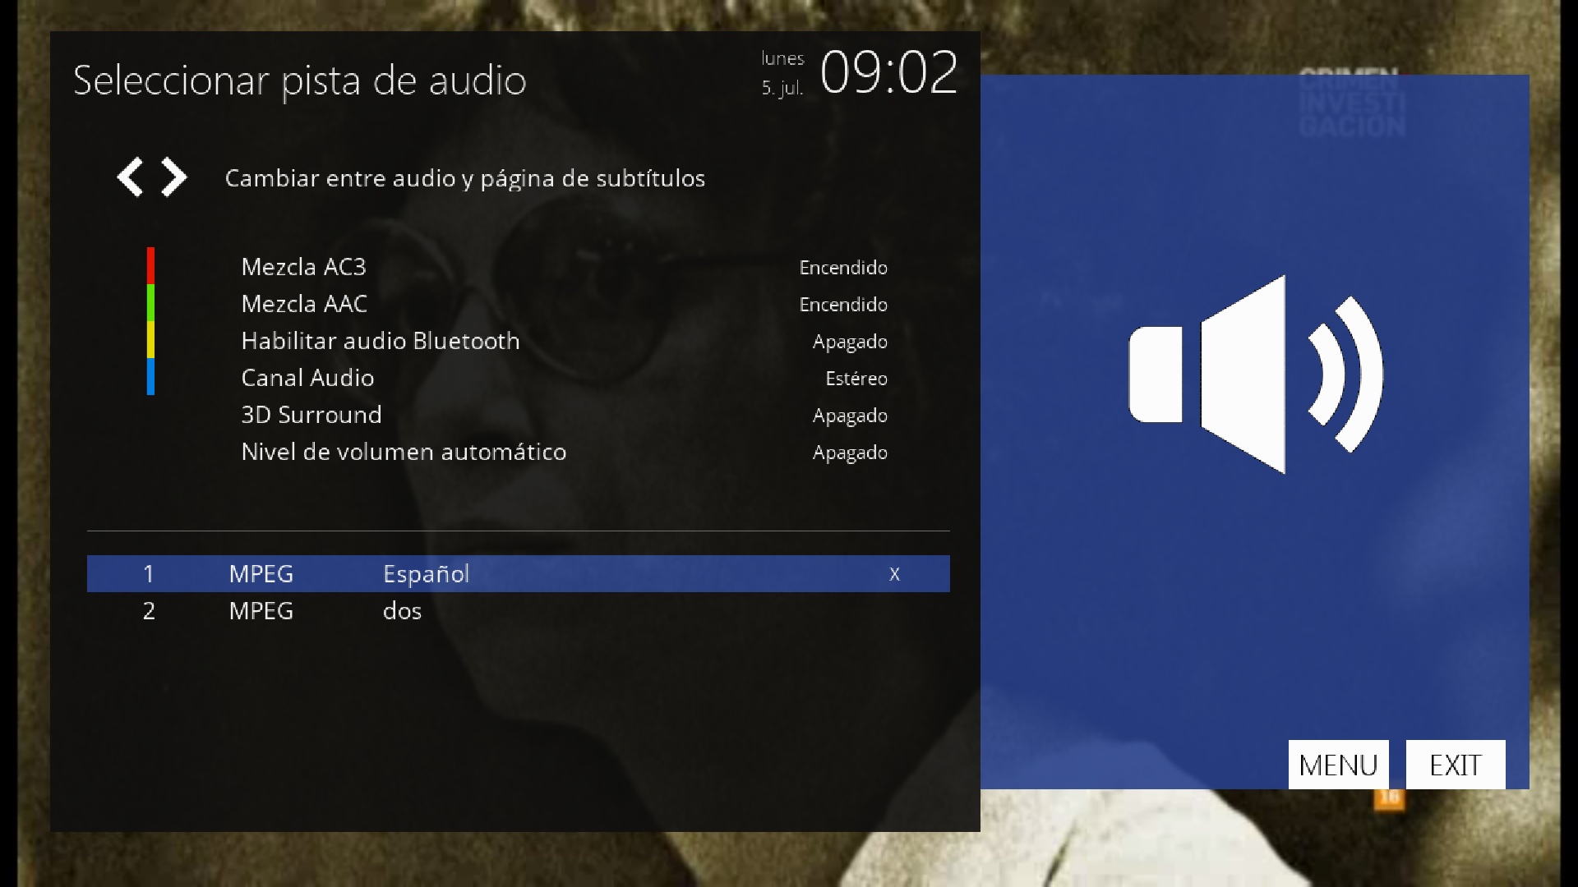Toggle Mezcla AC3 Encendido setting
Image resolution: width=1578 pixels, height=887 pixels.
pyautogui.click(x=842, y=268)
